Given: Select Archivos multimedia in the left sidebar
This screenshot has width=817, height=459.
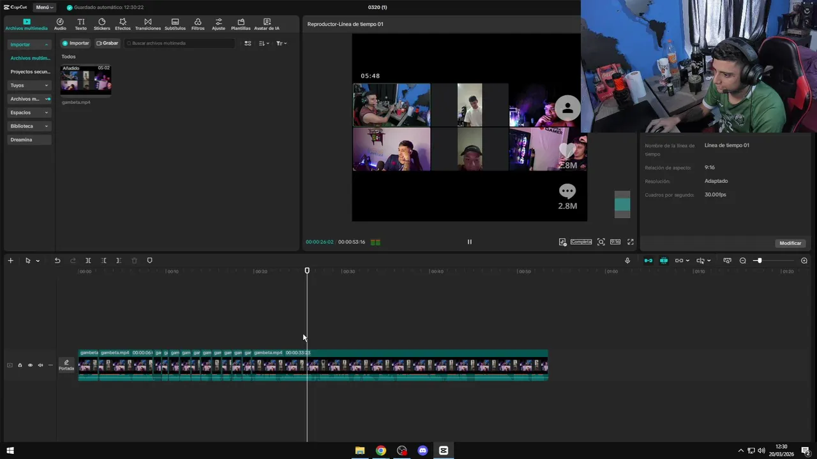Looking at the screenshot, I should (30, 58).
